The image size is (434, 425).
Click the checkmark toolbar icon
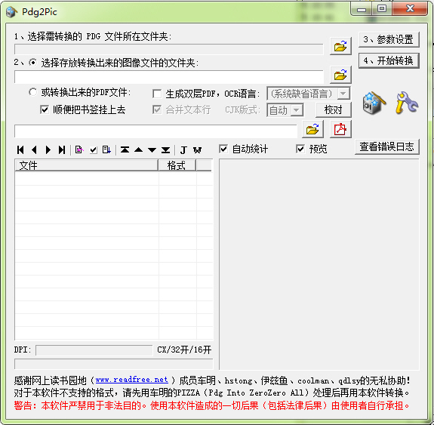(x=94, y=149)
